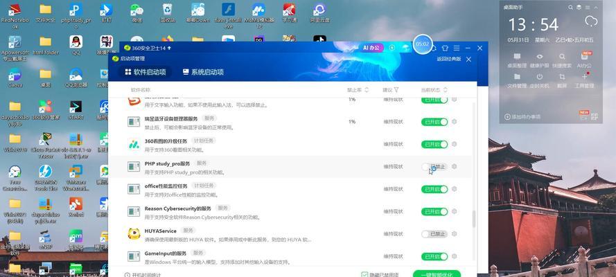
Task: Click the 返回经典版 link
Action: [448, 59]
